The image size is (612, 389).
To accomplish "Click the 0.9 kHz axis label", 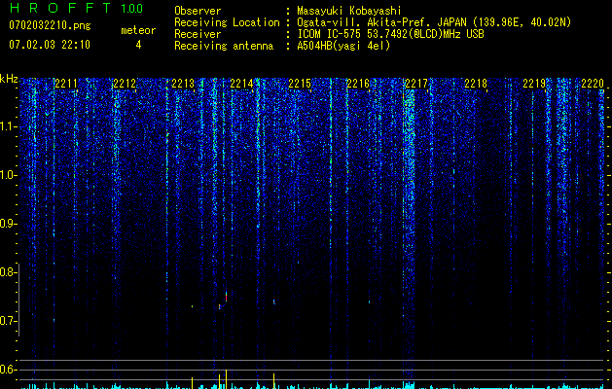I will point(9,224).
